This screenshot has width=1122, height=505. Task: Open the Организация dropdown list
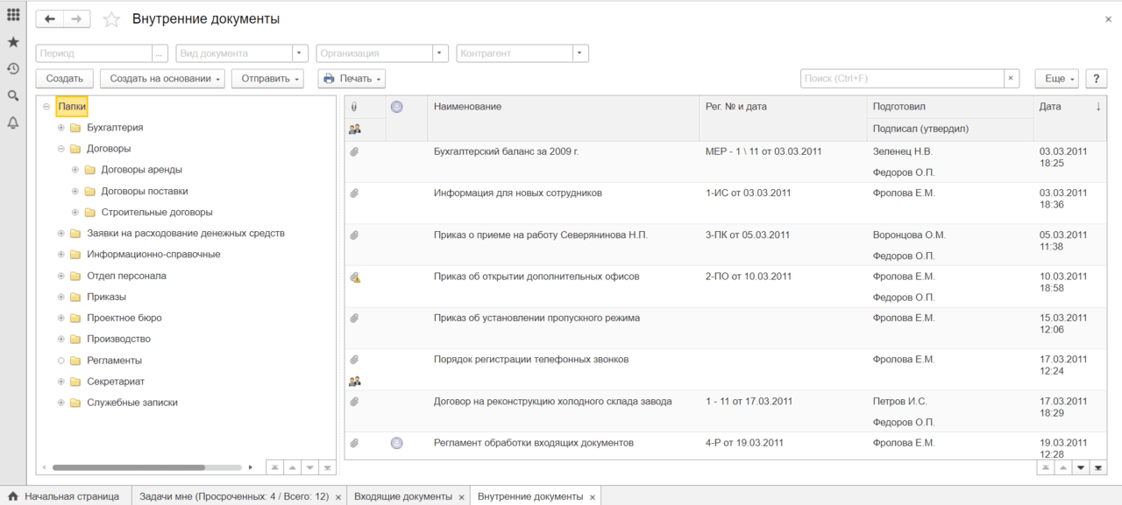pos(440,53)
